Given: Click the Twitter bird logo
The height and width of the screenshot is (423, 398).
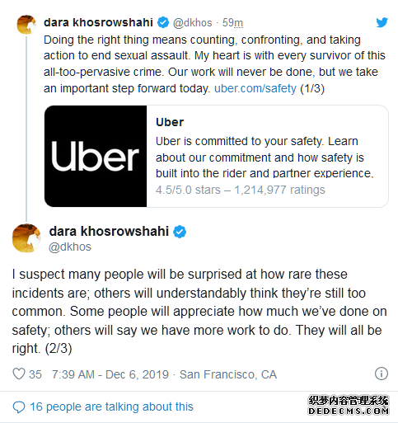Looking at the screenshot, I should coord(382,22).
